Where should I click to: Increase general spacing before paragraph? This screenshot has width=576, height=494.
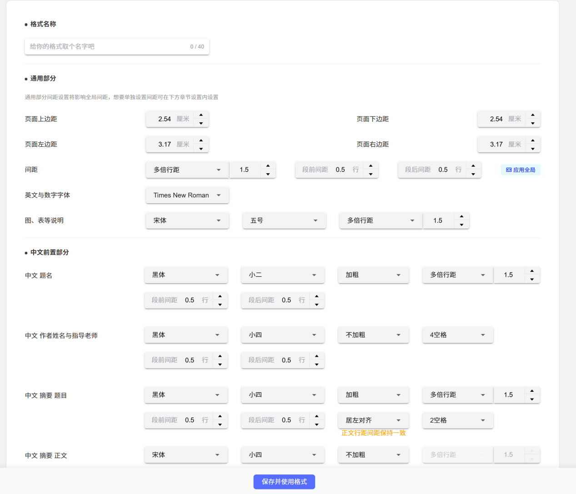(371, 166)
